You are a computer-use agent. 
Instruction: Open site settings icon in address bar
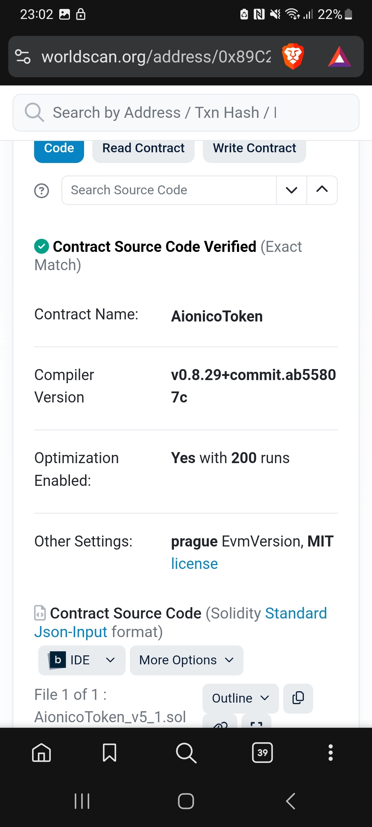pyautogui.click(x=23, y=57)
